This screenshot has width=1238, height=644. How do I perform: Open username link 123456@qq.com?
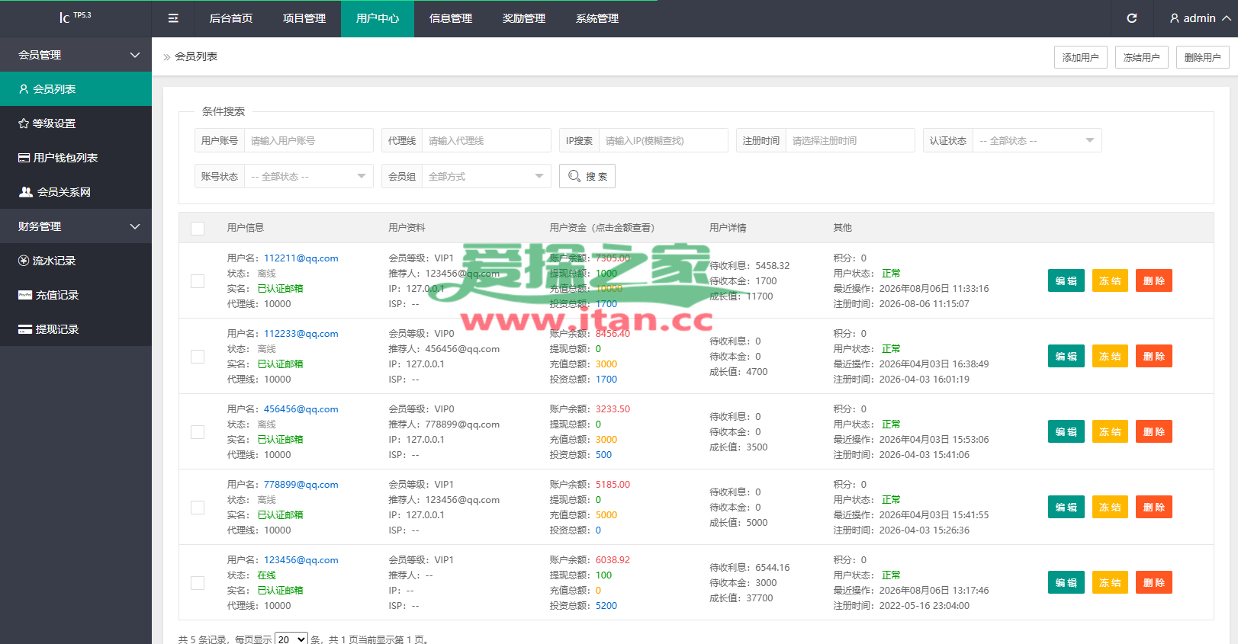click(301, 560)
